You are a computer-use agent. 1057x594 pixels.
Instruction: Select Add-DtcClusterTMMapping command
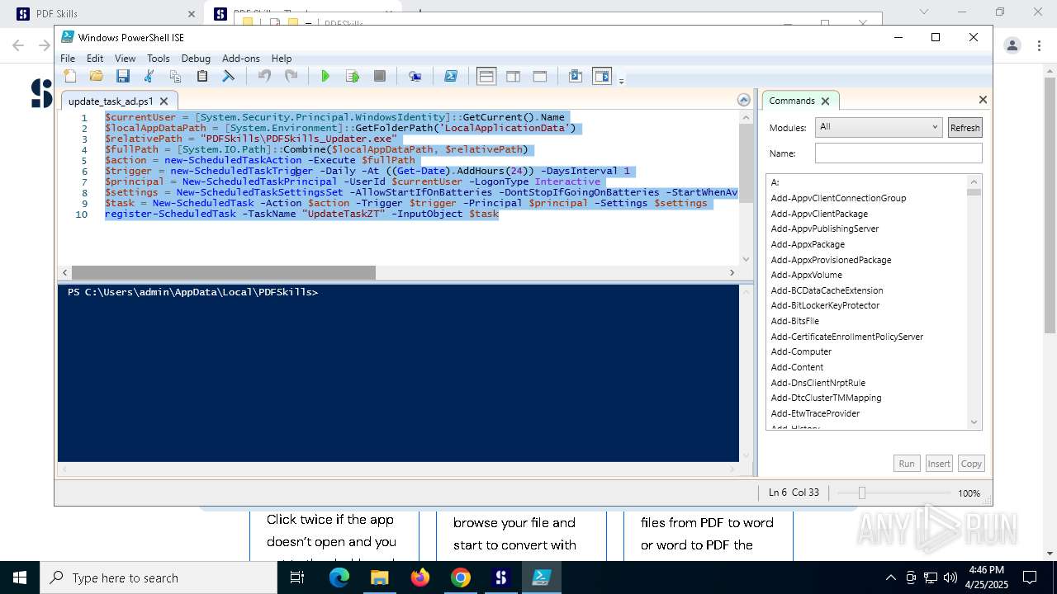(x=826, y=398)
